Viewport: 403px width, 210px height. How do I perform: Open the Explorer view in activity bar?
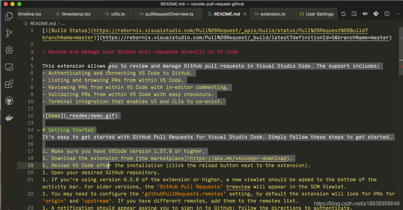point(9,16)
